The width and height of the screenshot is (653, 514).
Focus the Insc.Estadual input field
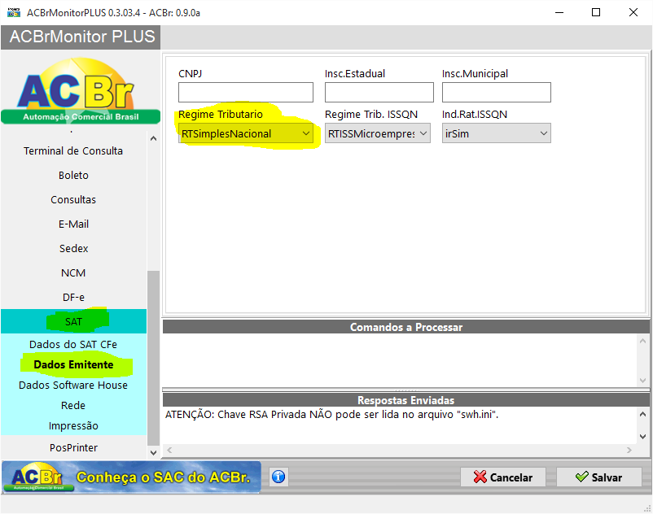(x=379, y=93)
